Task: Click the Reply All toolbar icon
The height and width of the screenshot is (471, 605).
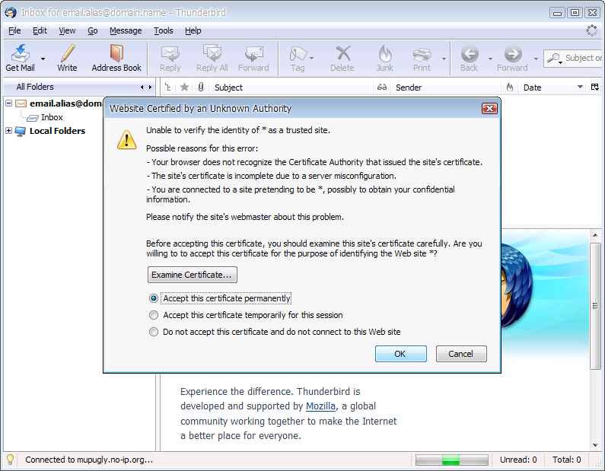Action: [212, 54]
